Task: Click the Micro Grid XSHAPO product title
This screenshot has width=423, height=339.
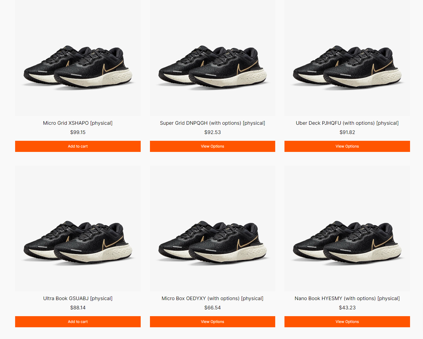Action: [78, 123]
